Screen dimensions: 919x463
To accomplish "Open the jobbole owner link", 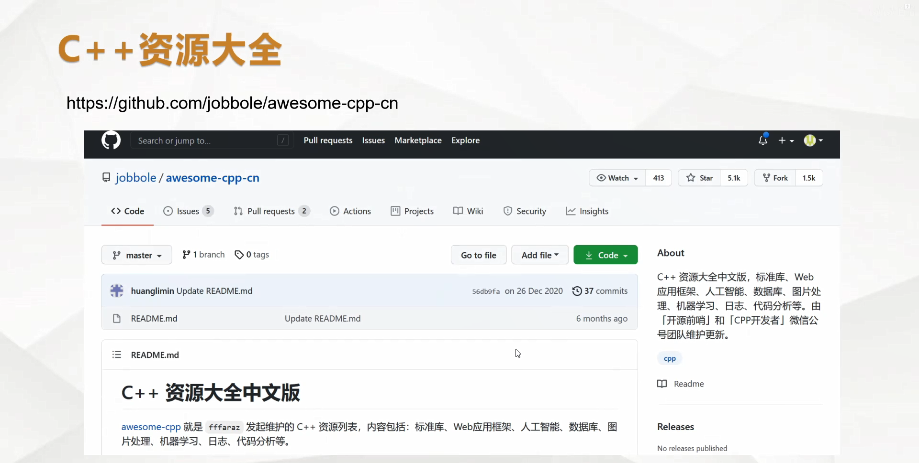I will coord(136,178).
